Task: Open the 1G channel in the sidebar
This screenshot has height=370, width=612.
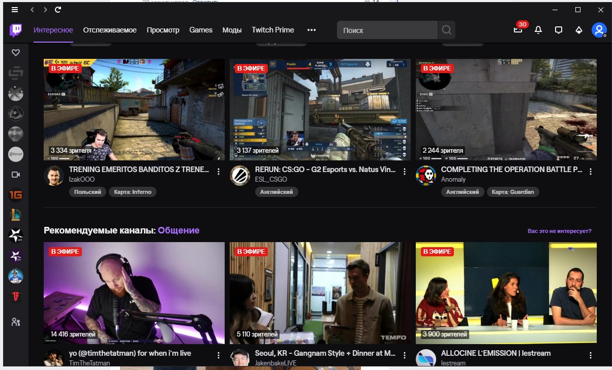Action: [x=16, y=195]
